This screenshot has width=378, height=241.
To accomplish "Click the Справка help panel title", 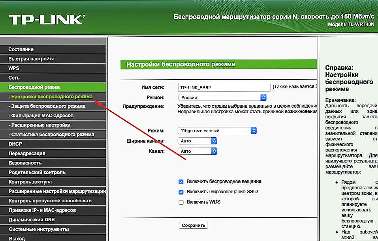I will (x=349, y=78).
